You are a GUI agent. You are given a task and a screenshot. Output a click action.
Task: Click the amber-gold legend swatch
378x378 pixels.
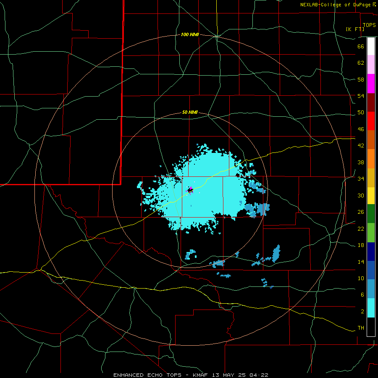coord(371,178)
